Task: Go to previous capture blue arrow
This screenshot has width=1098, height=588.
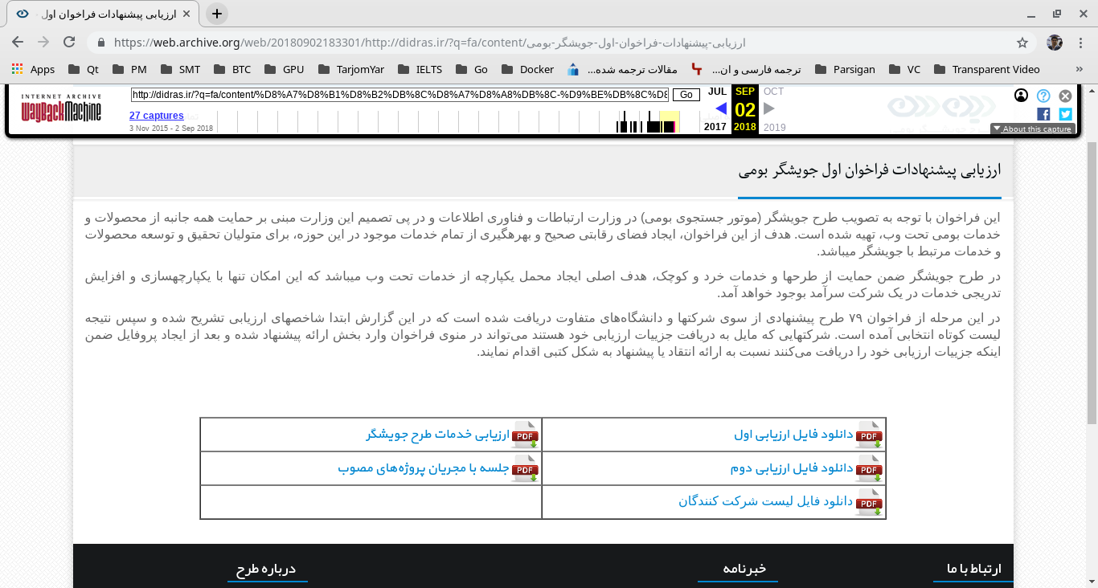Action: pyautogui.click(x=721, y=108)
